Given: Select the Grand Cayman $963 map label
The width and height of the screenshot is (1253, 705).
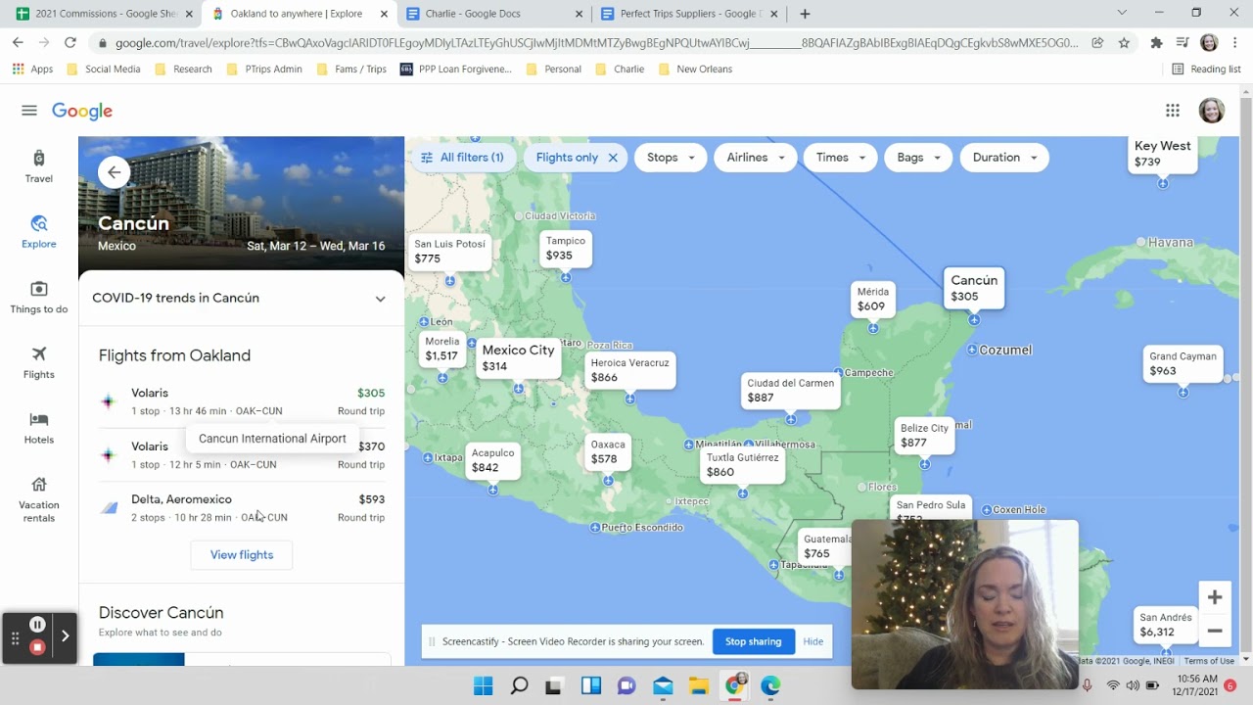Looking at the screenshot, I should [1183, 363].
